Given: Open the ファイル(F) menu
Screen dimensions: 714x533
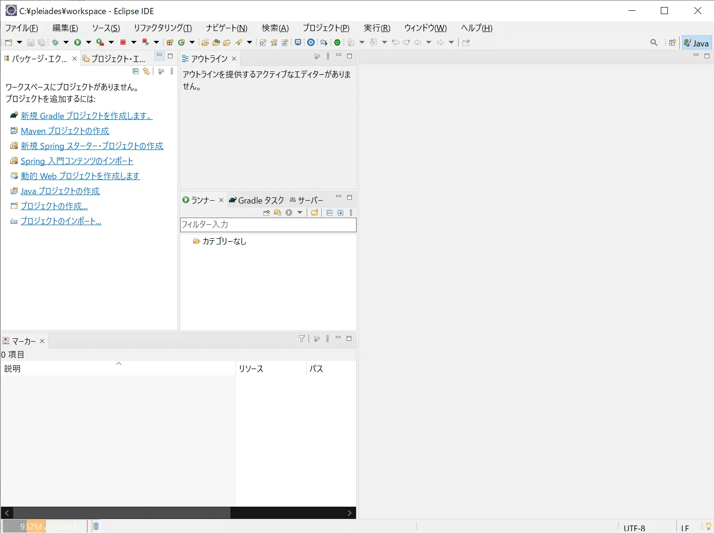Looking at the screenshot, I should tap(22, 28).
